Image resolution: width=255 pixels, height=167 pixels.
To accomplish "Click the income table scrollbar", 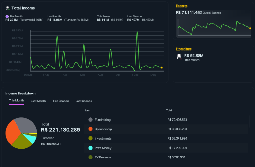I will point(249,122).
